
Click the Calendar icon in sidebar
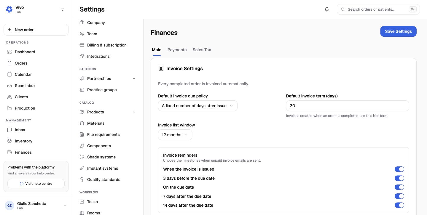click(x=9, y=74)
